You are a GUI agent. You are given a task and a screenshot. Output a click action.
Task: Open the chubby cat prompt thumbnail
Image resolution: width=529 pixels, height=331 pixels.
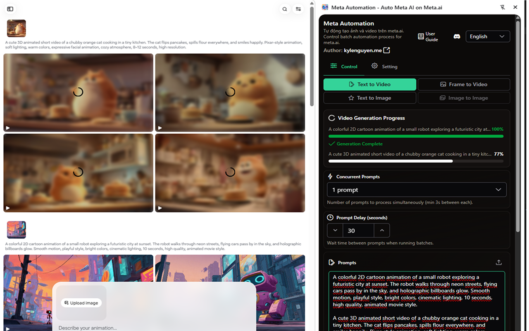17,29
